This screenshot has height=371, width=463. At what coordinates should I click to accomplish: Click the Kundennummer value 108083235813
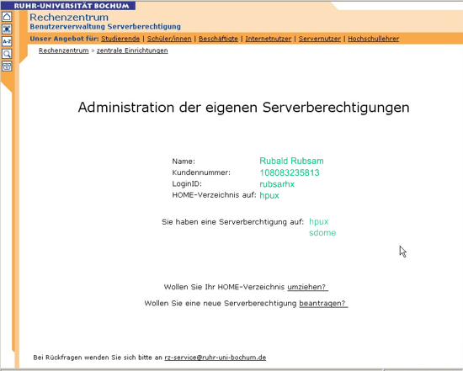290,172
